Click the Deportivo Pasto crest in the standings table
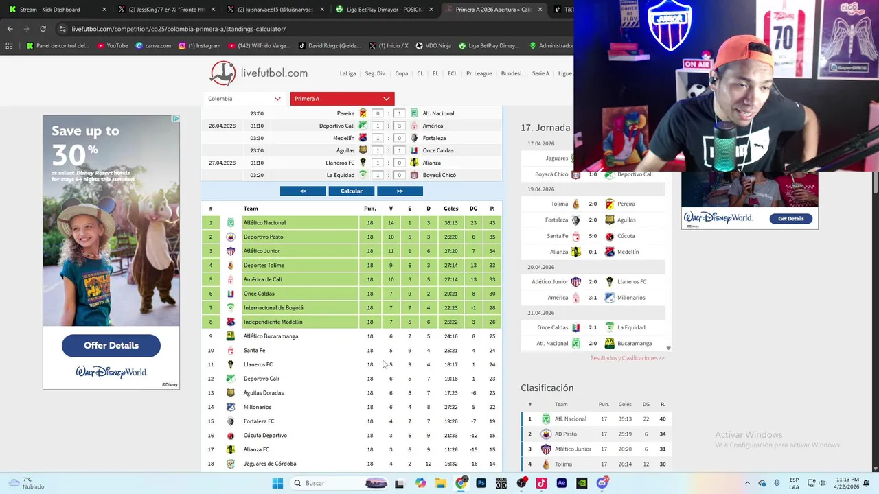 [x=231, y=237]
